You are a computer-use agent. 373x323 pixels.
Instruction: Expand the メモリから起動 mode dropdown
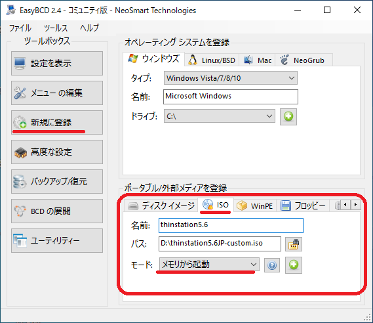pos(209,265)
